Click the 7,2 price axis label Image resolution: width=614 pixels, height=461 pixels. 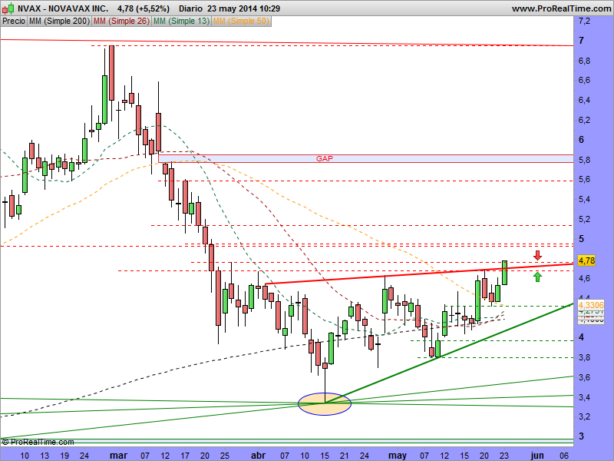pos(584,21)
